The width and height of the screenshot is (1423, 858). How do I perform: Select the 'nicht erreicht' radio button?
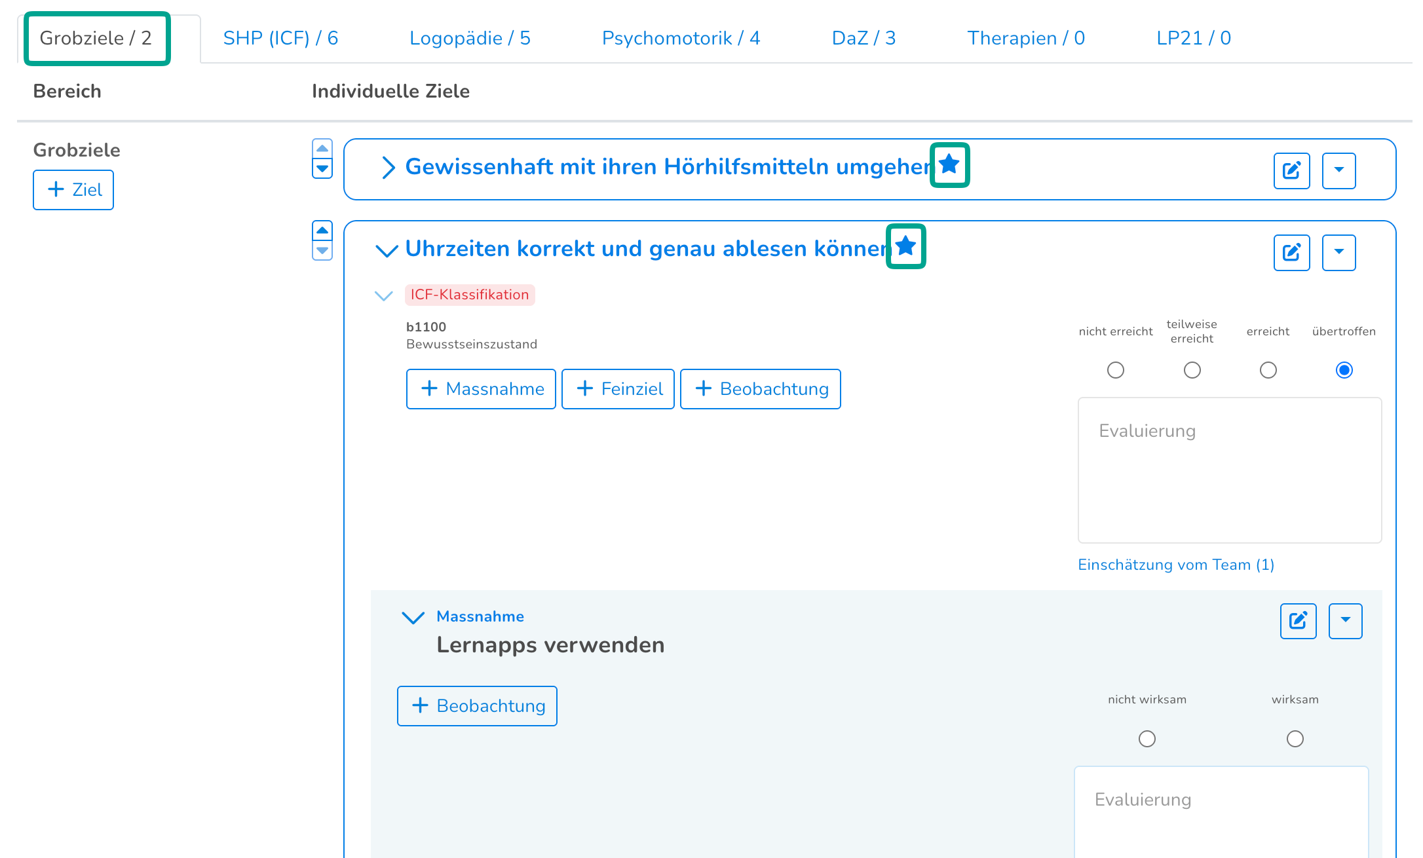pos(1115,370)
